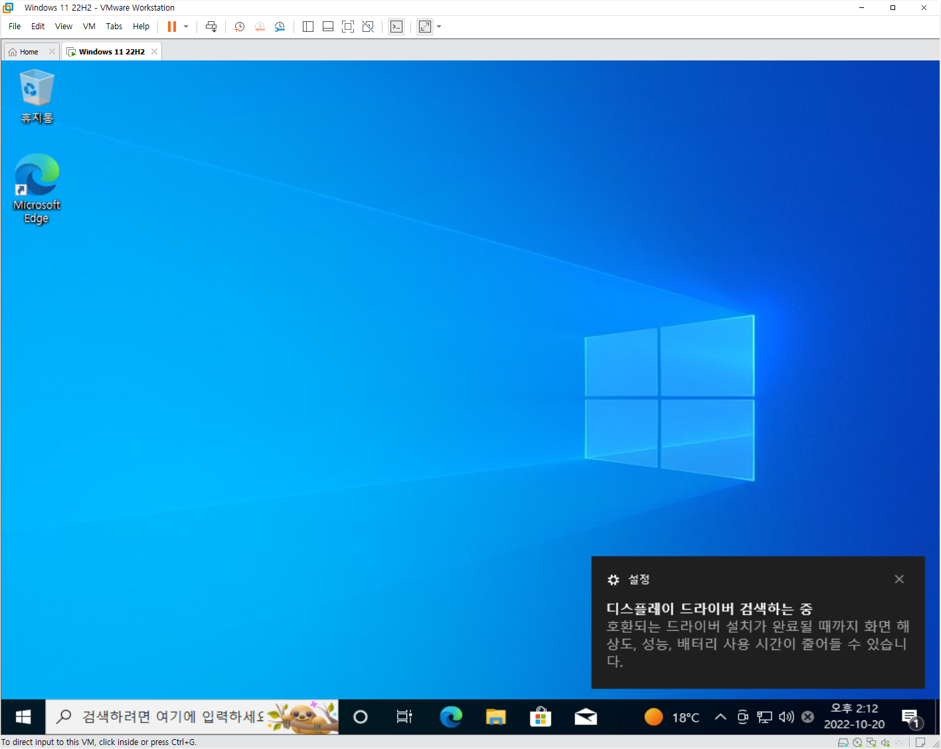Open the guest Start menu
This screenshot has width=941, height=749.
23,717
